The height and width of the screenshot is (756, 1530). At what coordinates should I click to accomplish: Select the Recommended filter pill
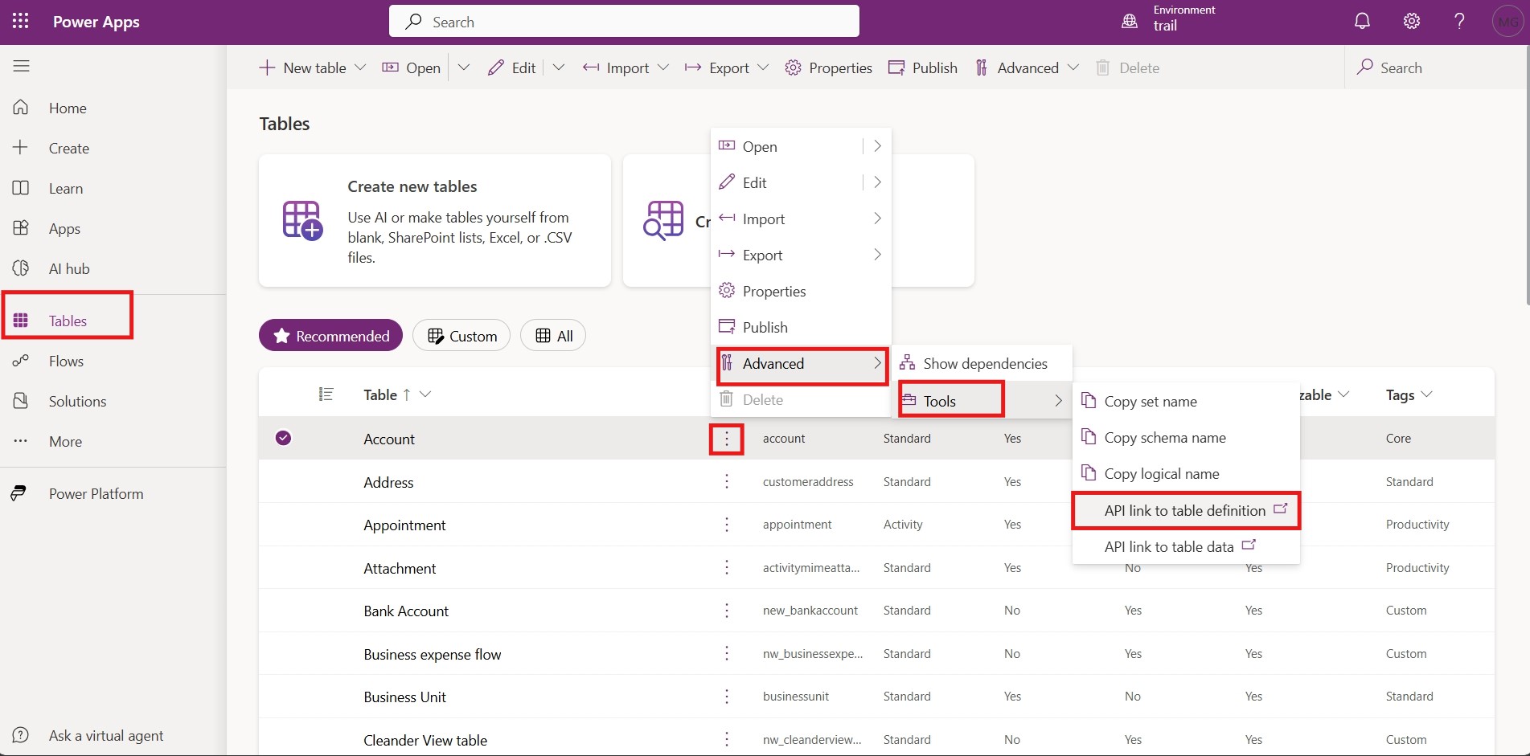(x=330, y=336)
